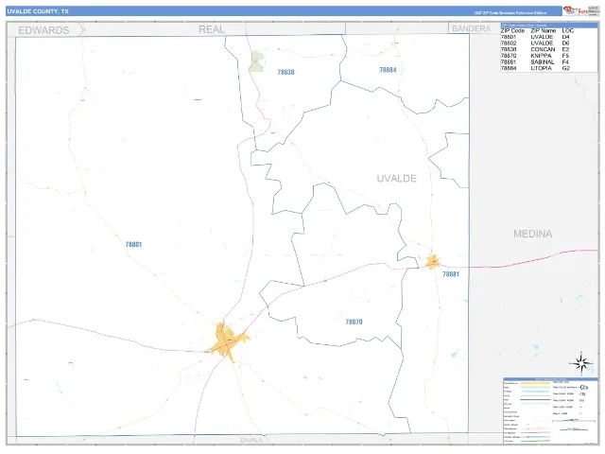The image size is (605, 454).
Task: Click 'UVALDE' in the 78801 table row
Action: (542, 37)
